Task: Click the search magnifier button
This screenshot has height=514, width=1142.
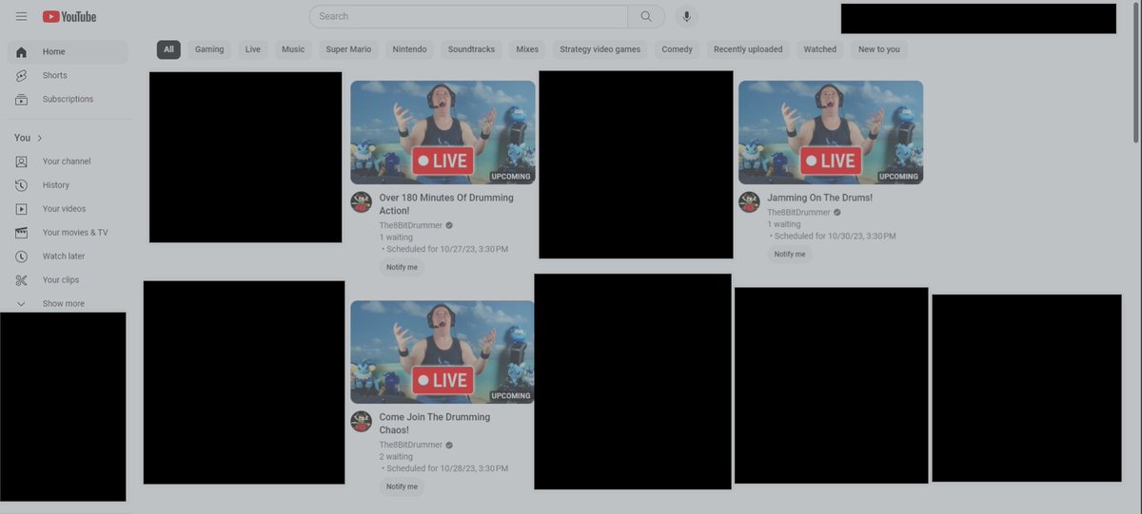Action: click(x=646, y=16)
